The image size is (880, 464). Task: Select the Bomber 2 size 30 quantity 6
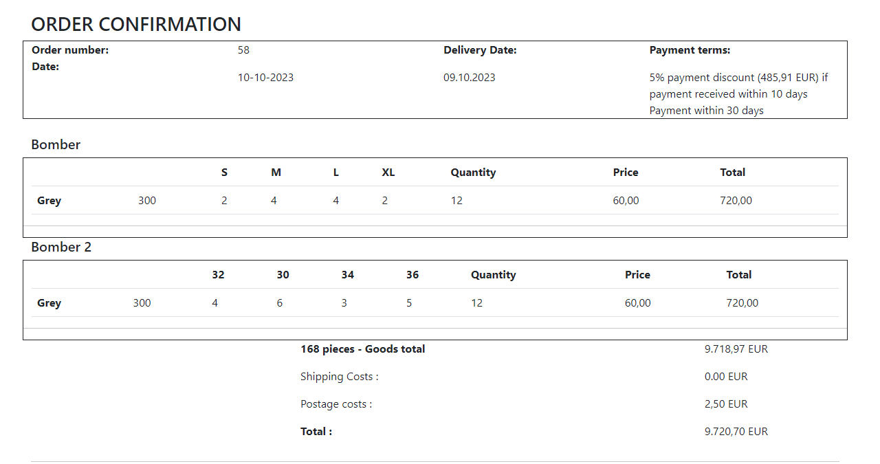[279, 303]
